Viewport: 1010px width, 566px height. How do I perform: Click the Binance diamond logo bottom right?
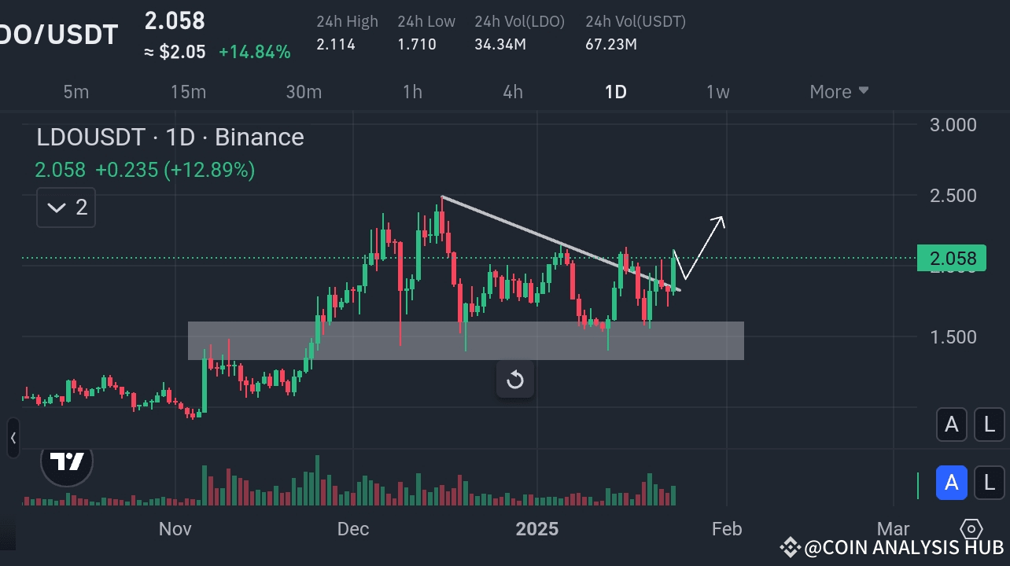[x=971, y=530]
